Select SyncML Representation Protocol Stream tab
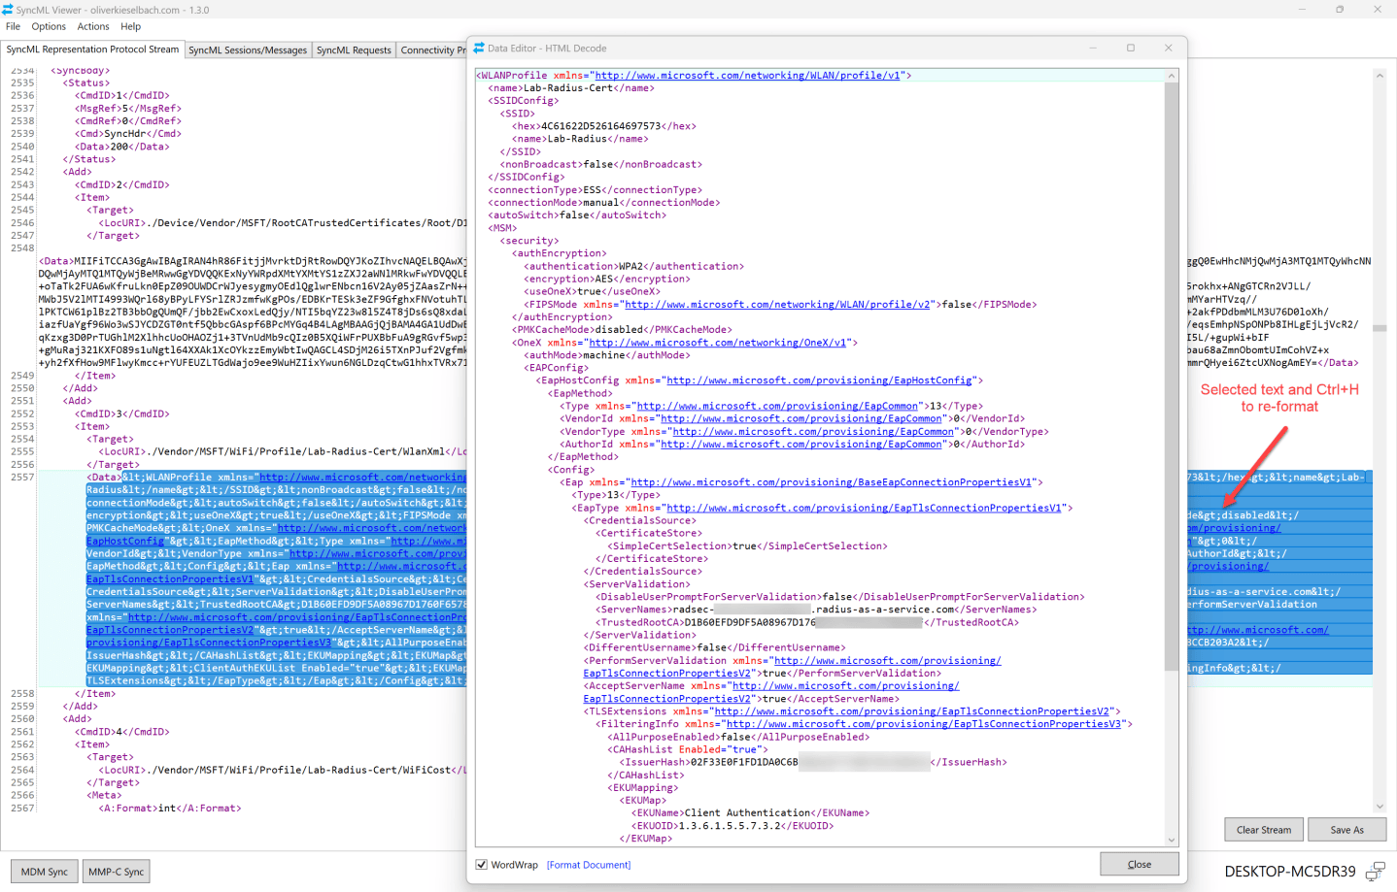1397x892 pixels. 92,50
